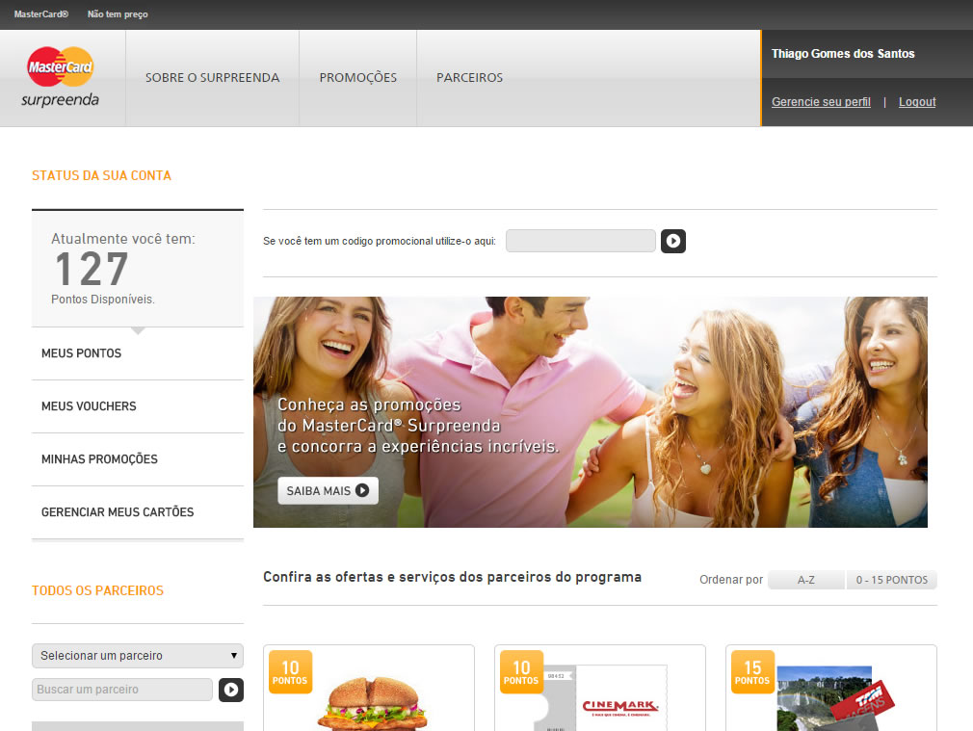
Task: Expand the Selecionar um parceiro dropdown
Action: pyautogui.click(x=138, y=655)
